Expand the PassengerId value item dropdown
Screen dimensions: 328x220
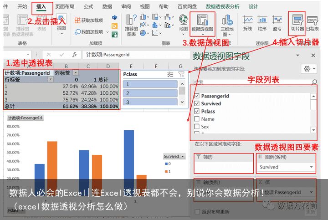click(311, 192)
